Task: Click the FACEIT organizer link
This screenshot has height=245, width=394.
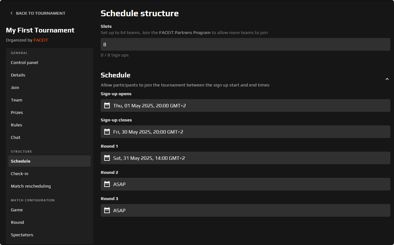Action: 41,40
